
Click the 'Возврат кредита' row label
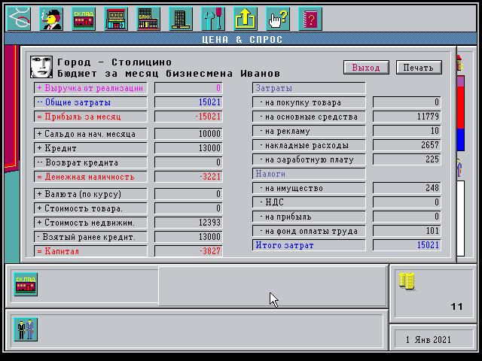[90, 162]
